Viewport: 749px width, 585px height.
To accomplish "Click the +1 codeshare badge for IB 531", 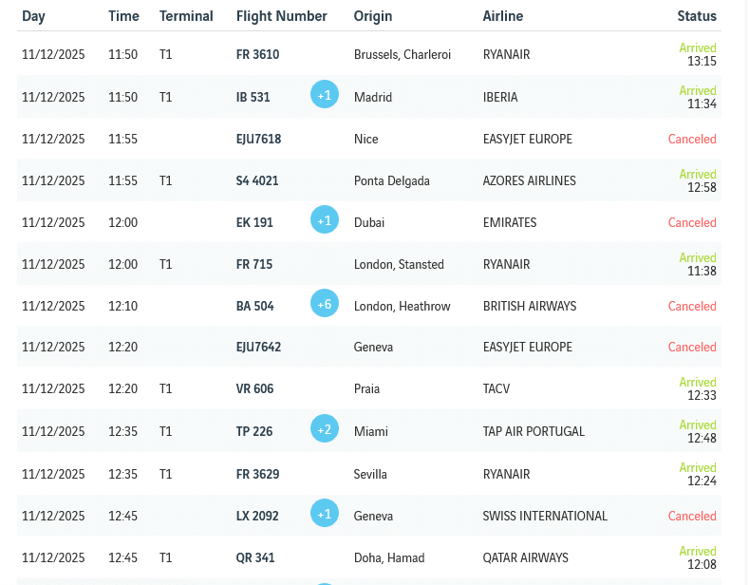I will [x=325, y=95].
